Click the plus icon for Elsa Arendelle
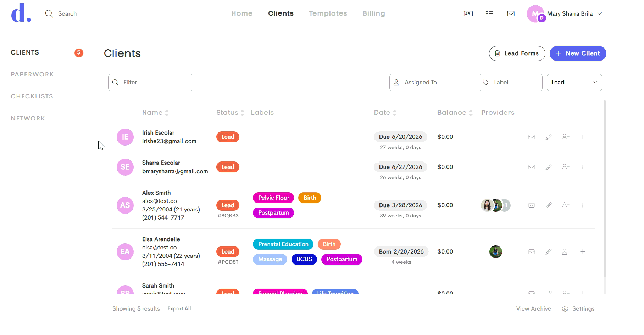The width and height of the screenshot is (644, 335). [x=583, y=252]
